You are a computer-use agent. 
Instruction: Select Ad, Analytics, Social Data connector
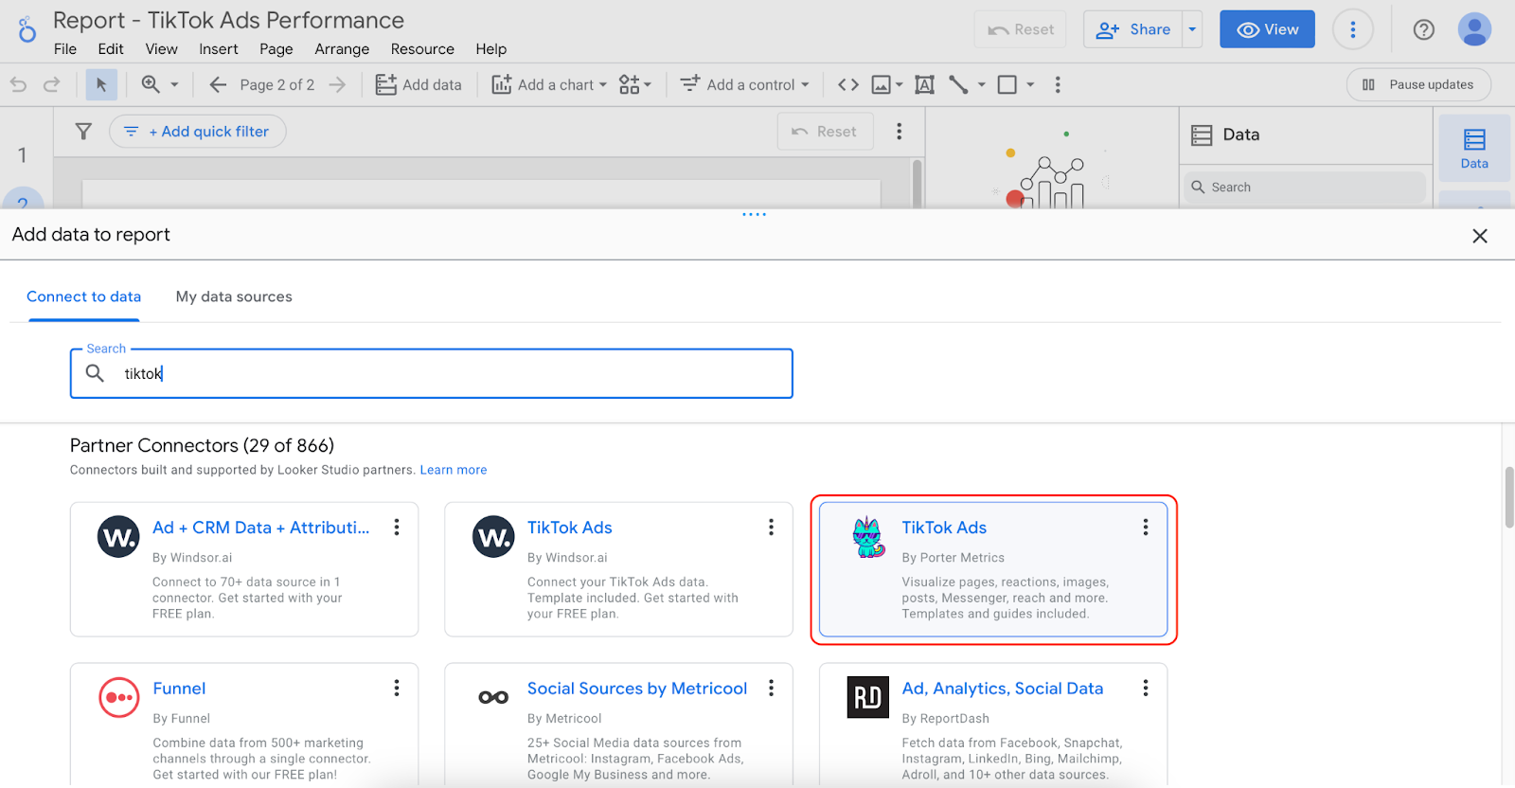click(x=993, y=725)
